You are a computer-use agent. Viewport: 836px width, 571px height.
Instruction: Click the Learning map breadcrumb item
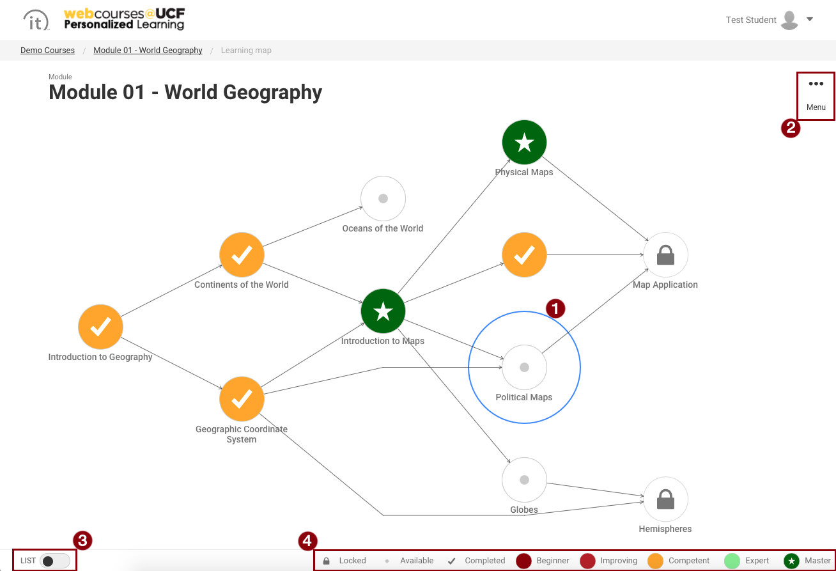coord(246,50)
